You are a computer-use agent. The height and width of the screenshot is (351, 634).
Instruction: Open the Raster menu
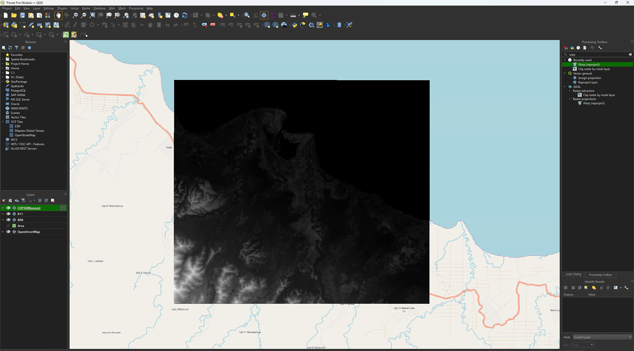coord(86,8)
